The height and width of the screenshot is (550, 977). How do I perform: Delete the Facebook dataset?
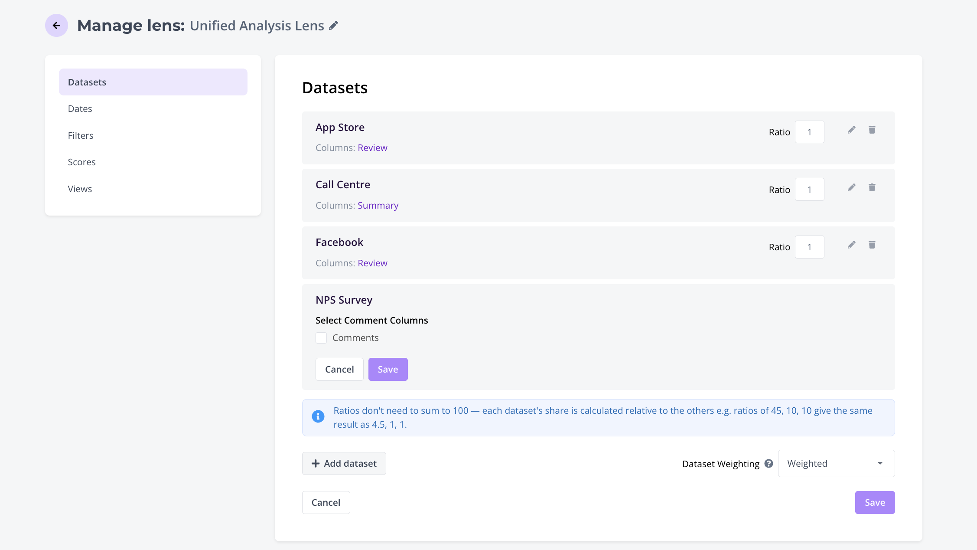click(872, 245)
